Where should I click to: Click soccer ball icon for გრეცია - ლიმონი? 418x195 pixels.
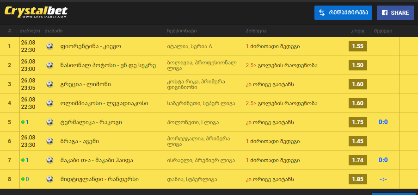49,84
